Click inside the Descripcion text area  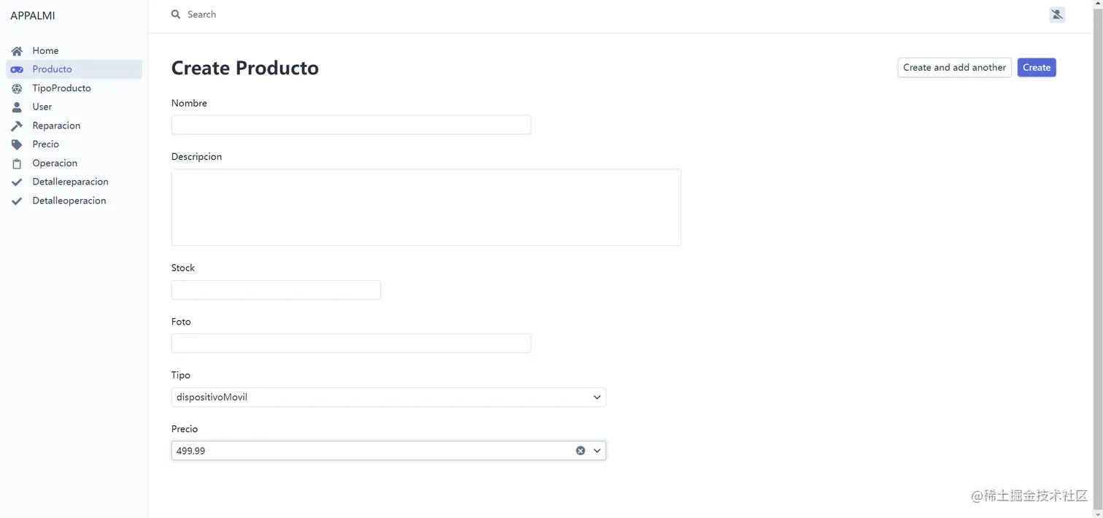click(x=426, y=207)
